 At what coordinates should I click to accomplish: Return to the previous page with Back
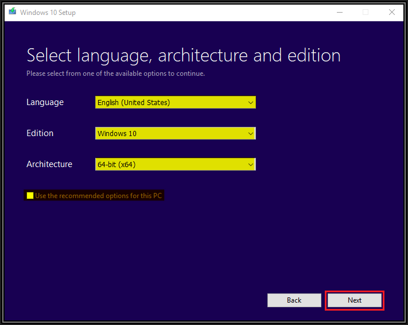click(x=294, y=300)
